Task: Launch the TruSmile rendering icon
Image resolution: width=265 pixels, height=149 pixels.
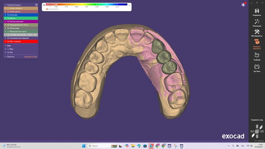Action: pyautogui.click(x=257, y=55)
